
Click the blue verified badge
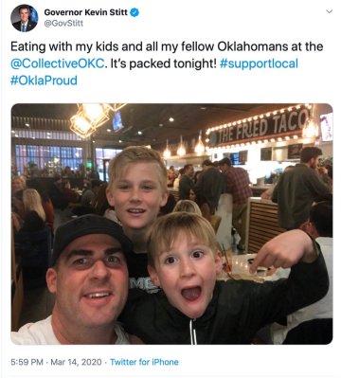tap(135, 12)
